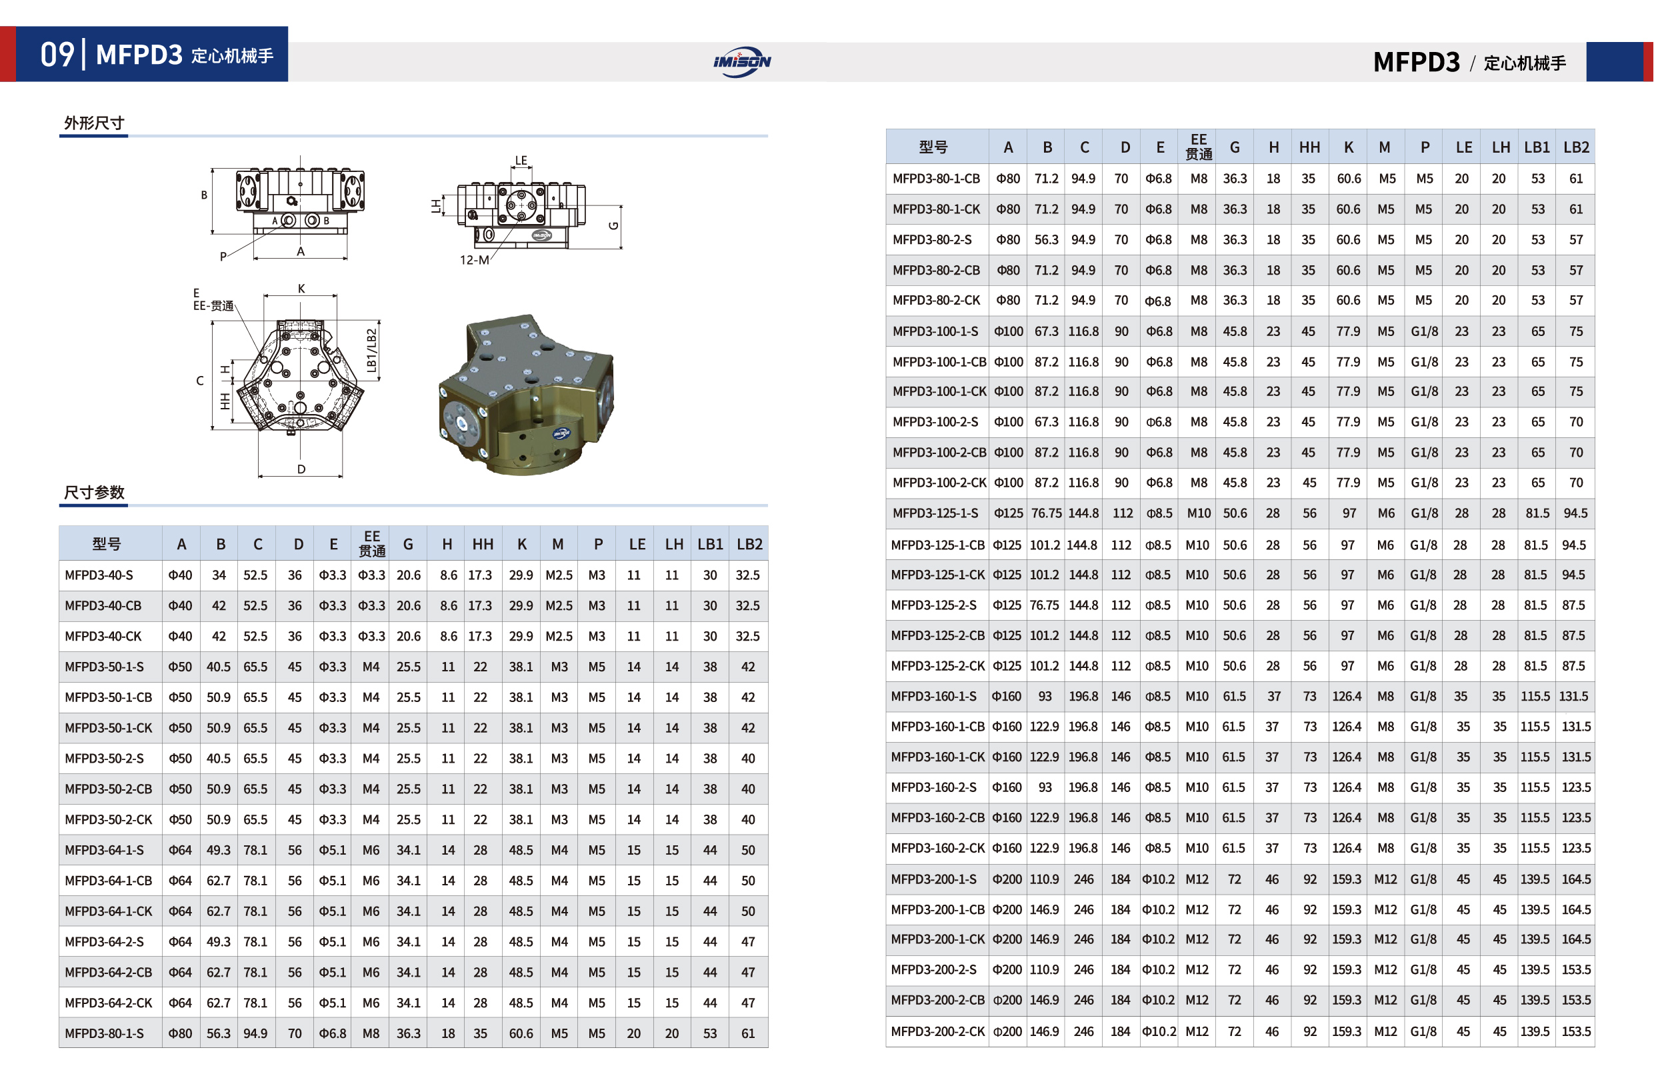This screenshot has height=1068, width=1654.
Task: Select model cell MFPD3-160-1-CK
Action: pos(937,757)
